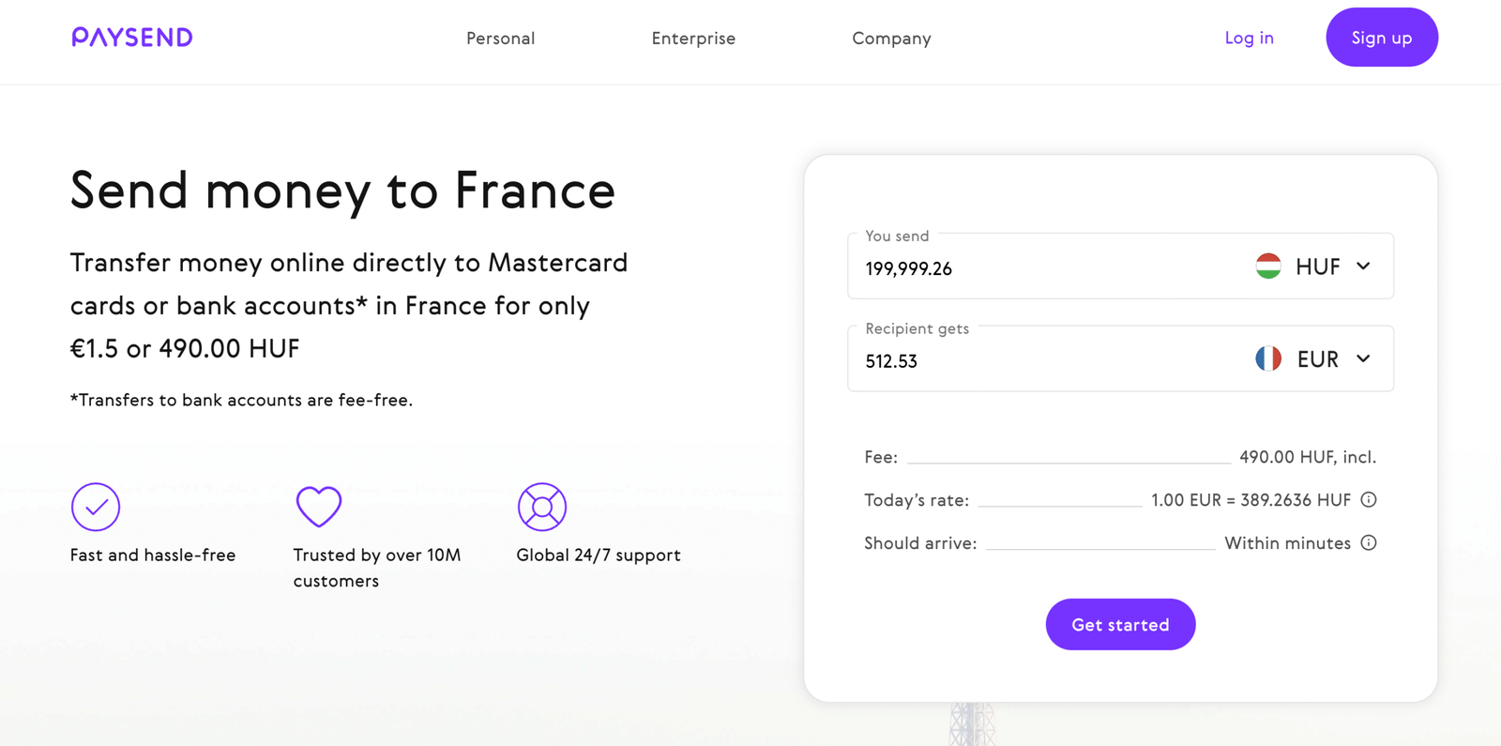Click the You send amount field
Viewport: 1501px width, 746px height.
tap(1032, 269)
